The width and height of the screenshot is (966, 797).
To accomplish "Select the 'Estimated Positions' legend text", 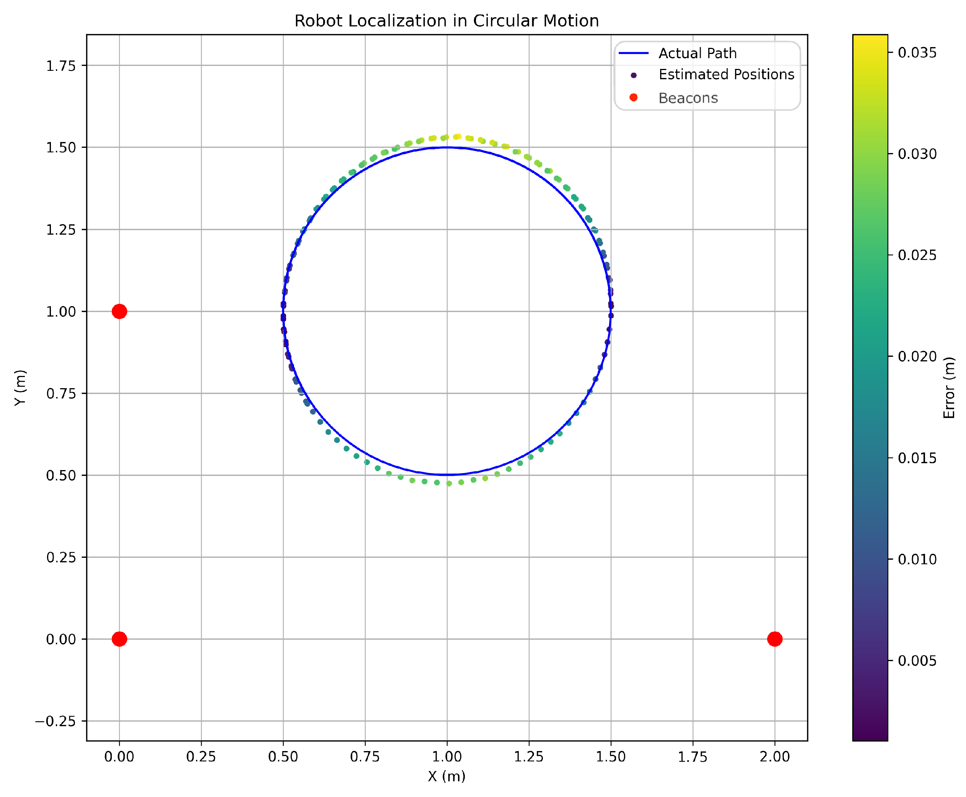I will tap(726, 74).
